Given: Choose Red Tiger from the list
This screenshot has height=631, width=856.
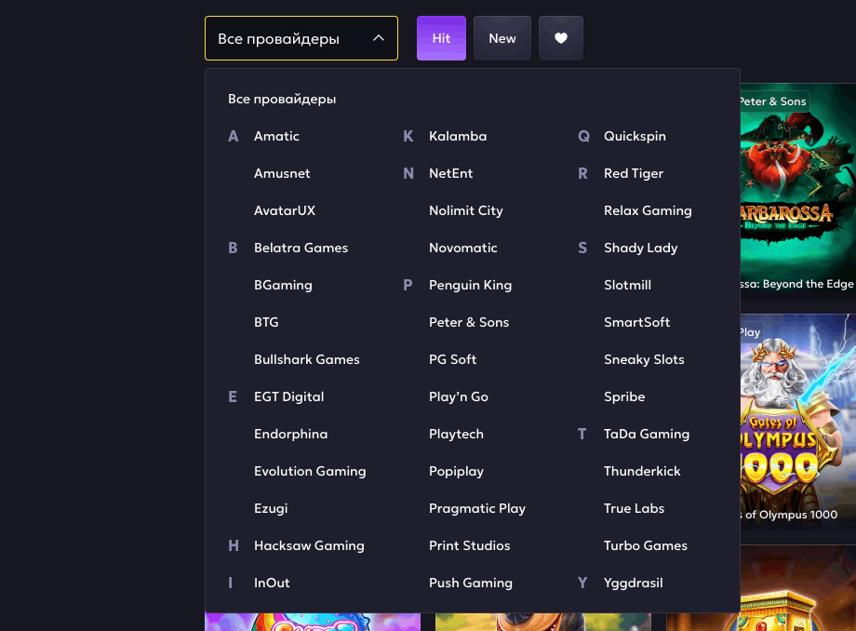Looking at the screenshot, I should (x=634, y=173).
